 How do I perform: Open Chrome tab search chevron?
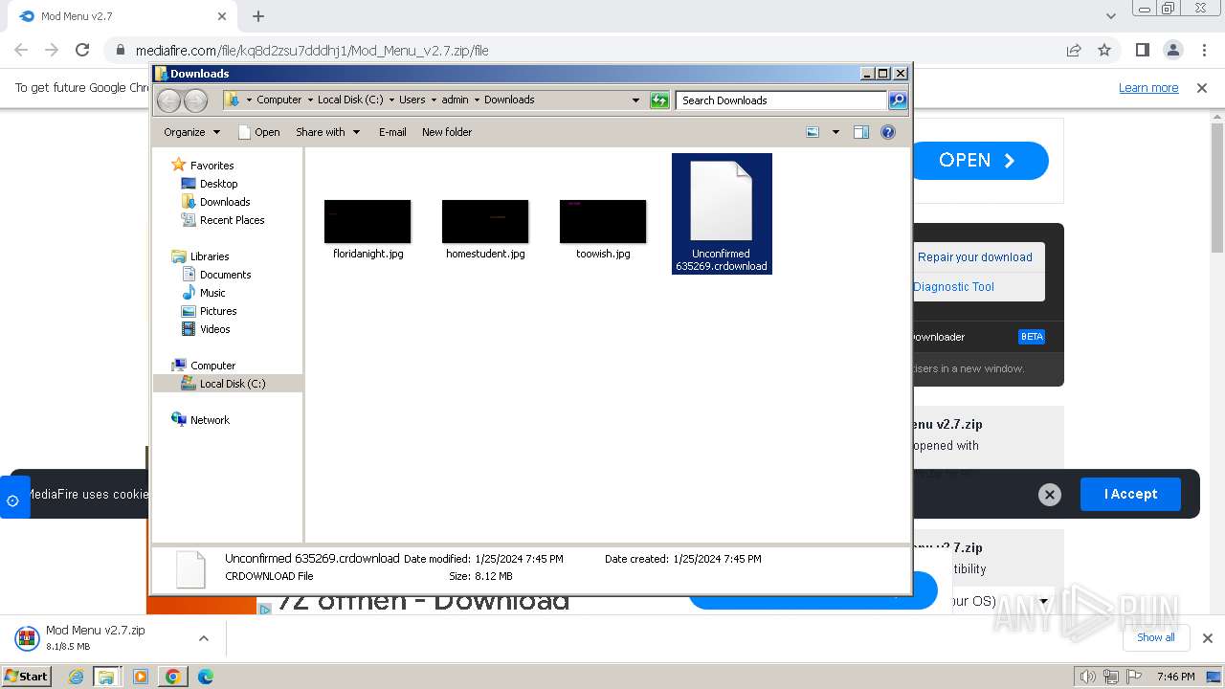point(1111,16)
